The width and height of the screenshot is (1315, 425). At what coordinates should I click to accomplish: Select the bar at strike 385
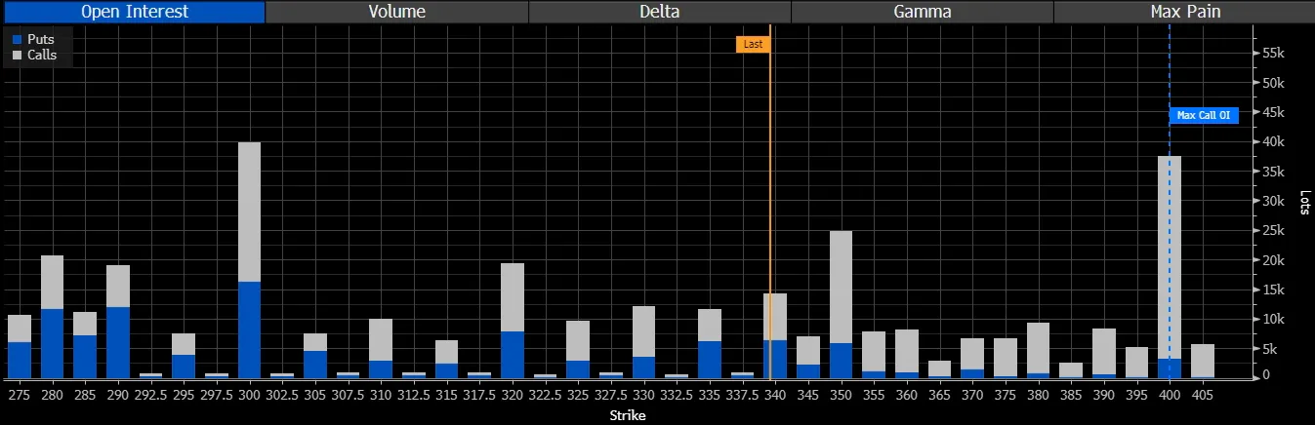point(1071,370)
